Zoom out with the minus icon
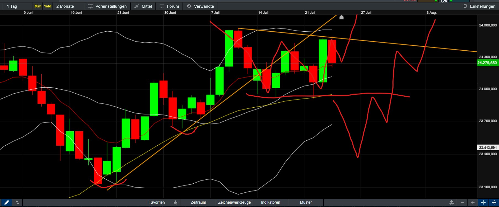 (462, 203)
